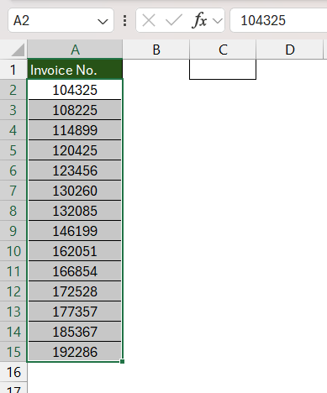Select the cell containing 177357
The height and width of the screenshot is (393, 327).
click(75, 312)
